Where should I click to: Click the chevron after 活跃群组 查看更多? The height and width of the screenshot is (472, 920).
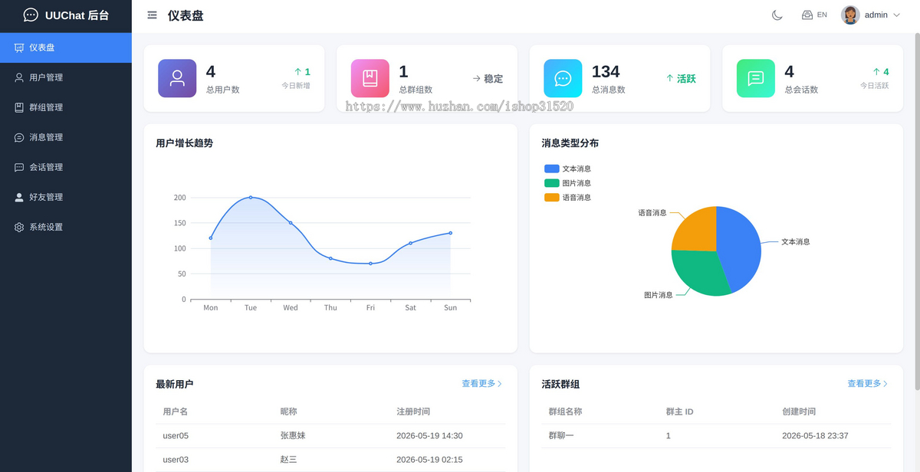pos(886,384)
